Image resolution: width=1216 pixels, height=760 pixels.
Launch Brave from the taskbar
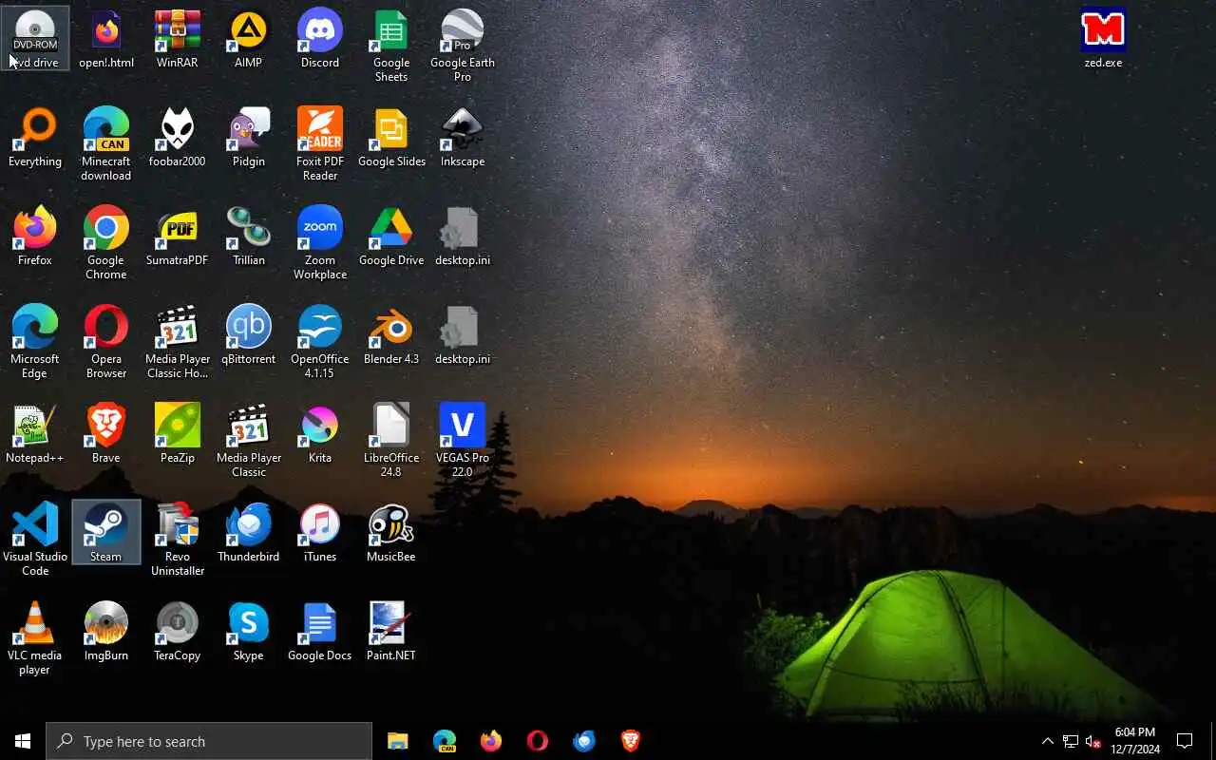[630, 741]
